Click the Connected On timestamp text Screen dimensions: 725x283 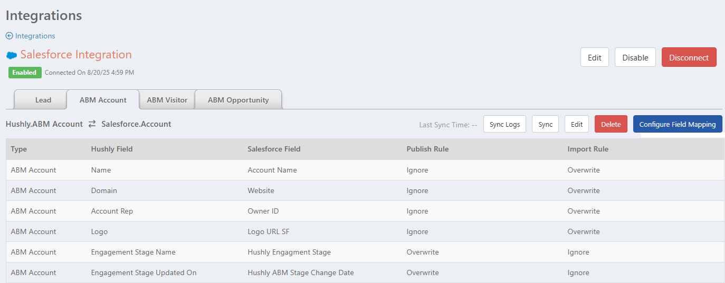click(89, 73)
